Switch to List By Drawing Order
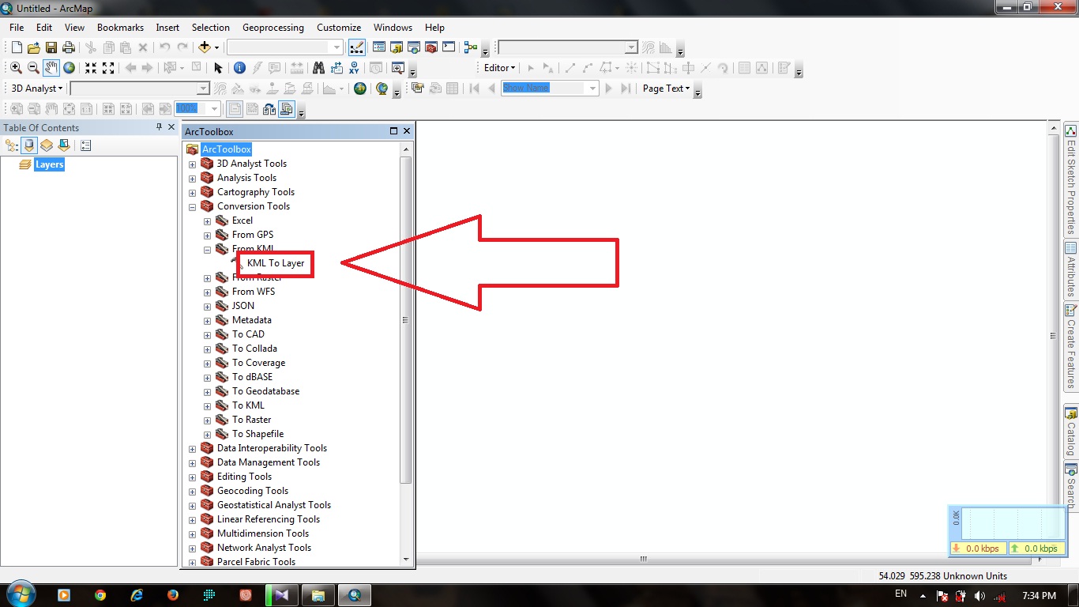Image resolution: width=1079 pixels, height=607 pixels. [11, 145]
